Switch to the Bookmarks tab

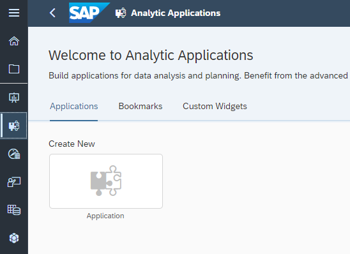pos(141,106)
